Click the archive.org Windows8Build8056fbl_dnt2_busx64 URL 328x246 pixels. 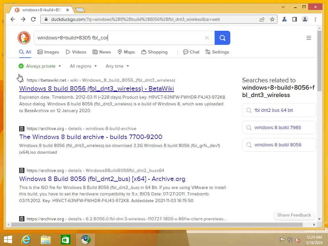[95, 170]
